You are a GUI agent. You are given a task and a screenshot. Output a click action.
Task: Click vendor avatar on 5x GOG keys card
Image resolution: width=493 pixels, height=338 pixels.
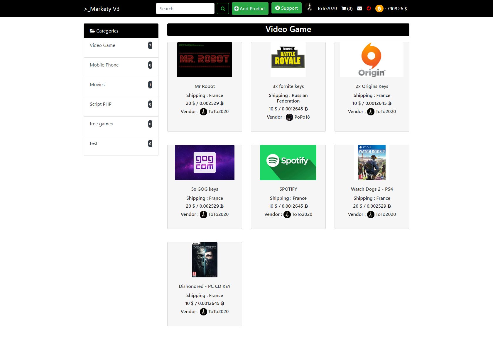tap(203, 214)
